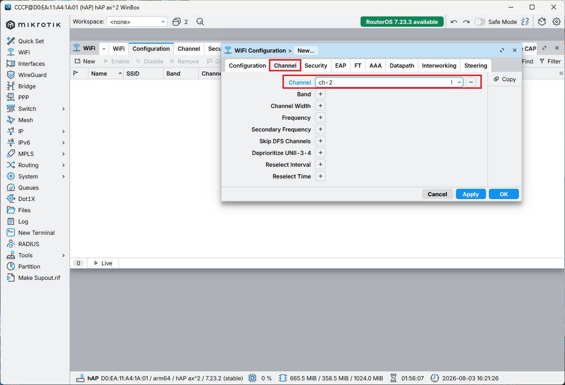Cancel the WiFi Configuration dialog

point(438,194)
